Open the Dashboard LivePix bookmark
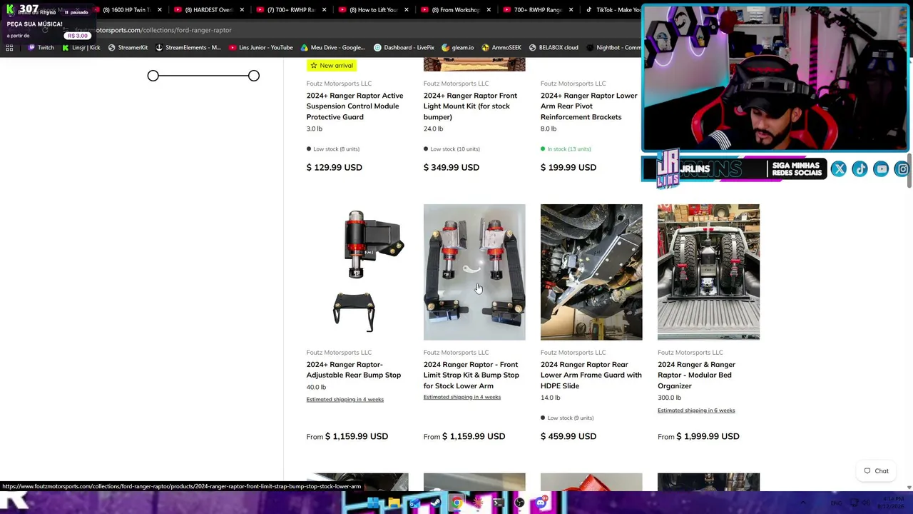 404,48
